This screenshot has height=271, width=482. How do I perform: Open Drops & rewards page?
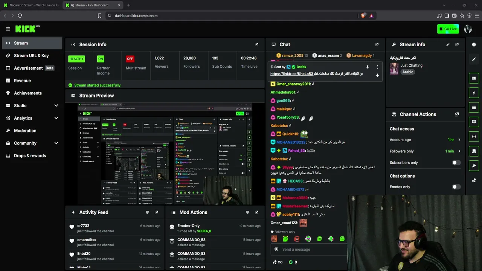[x=32, y=155]
